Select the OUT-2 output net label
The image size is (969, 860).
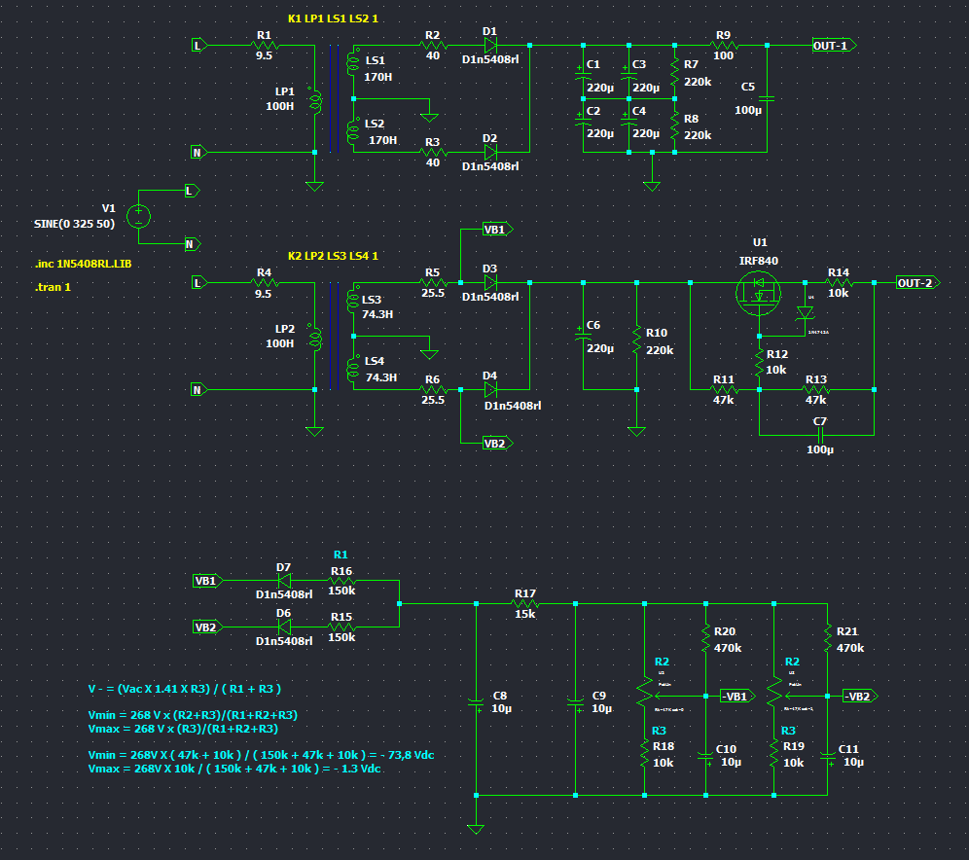point(918,282)
